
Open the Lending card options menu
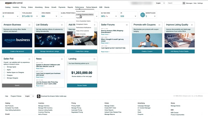click(94, 59)
